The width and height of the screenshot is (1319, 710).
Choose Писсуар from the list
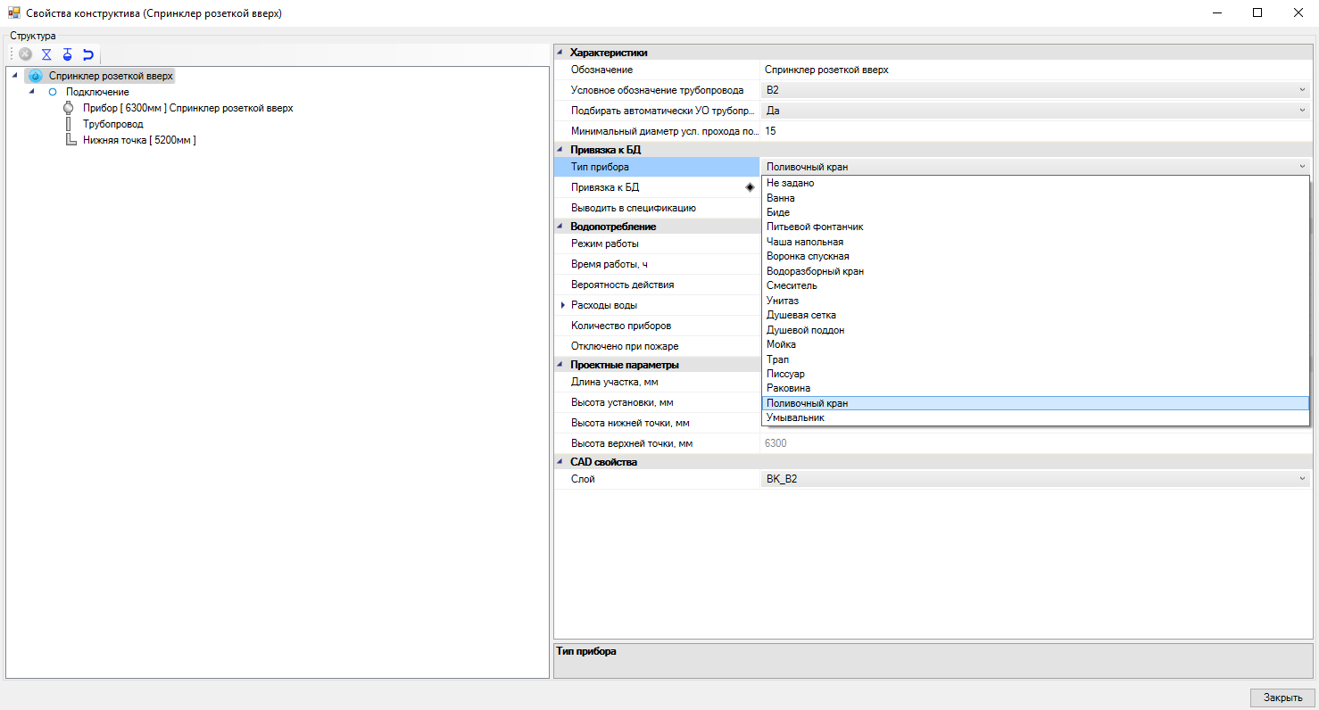click(1035, 374)
